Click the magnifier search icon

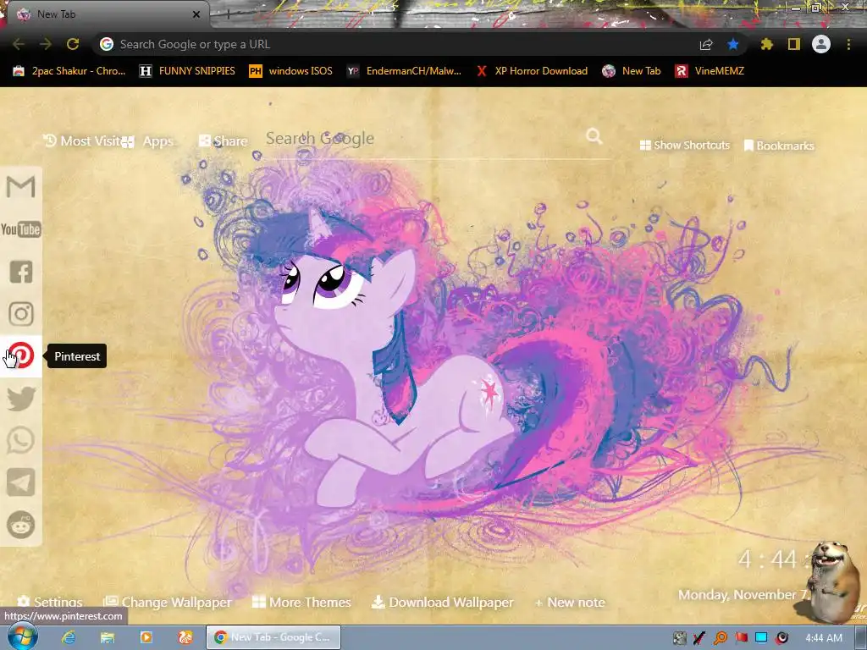(x=594, y=136)
